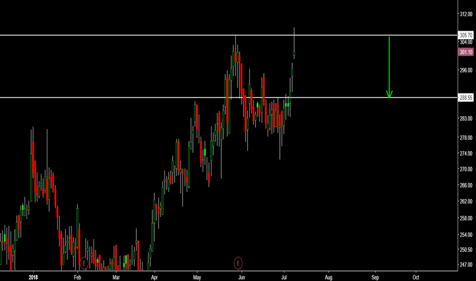Click the 2018 label on time axis
Screen dimensions: 476x281
pyautogui.click(x=33, y=277)
